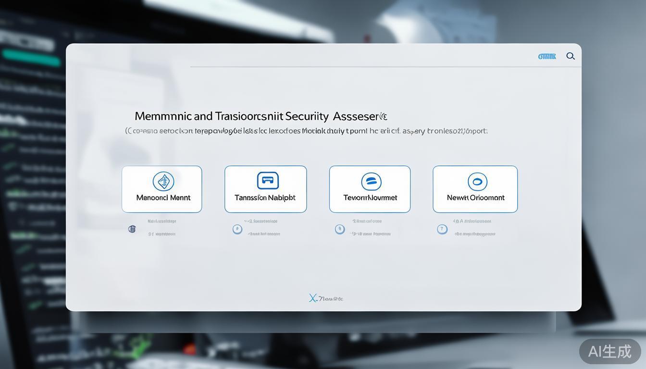Open the TevonrrNovrmet card label
Screen dimensions: 646x369
(x=370, y=197)
